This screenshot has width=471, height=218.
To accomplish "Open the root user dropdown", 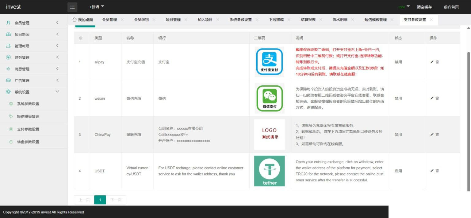I will point(404,7).
